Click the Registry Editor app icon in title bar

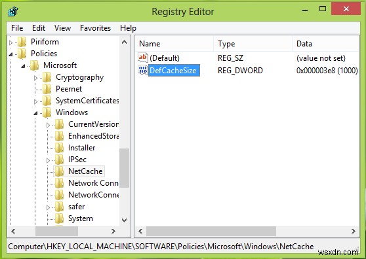pyautogui.click(x=13, y=11)
